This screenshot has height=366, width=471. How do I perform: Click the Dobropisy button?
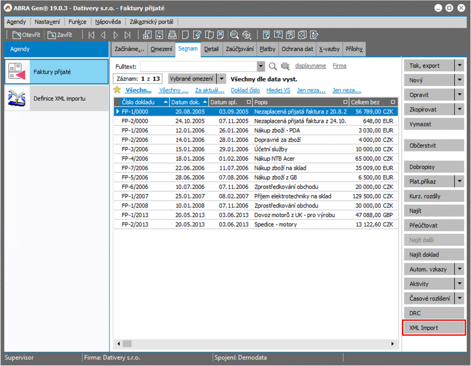point(434,167)
